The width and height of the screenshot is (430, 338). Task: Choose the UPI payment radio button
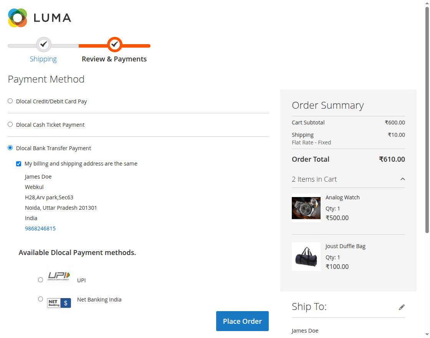(x=41, y=280)
